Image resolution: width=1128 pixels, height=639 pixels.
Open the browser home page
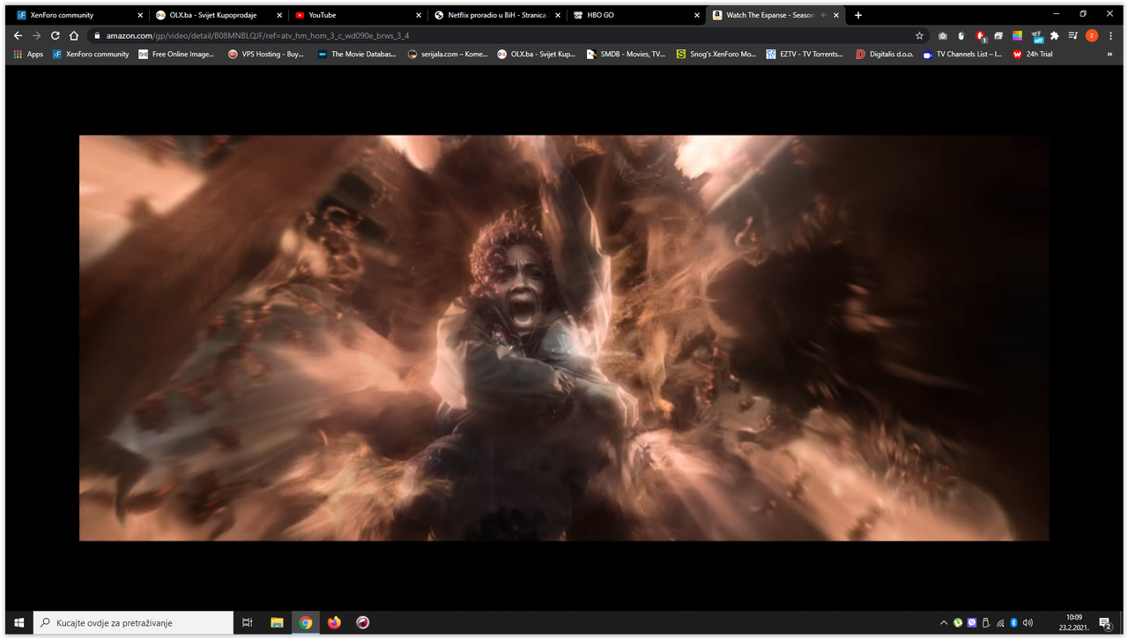pyautogui.click(x=74, y=36)
